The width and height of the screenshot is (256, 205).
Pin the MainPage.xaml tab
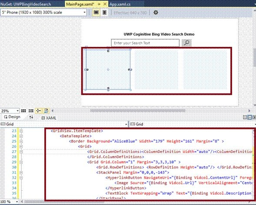coord(99,4)
